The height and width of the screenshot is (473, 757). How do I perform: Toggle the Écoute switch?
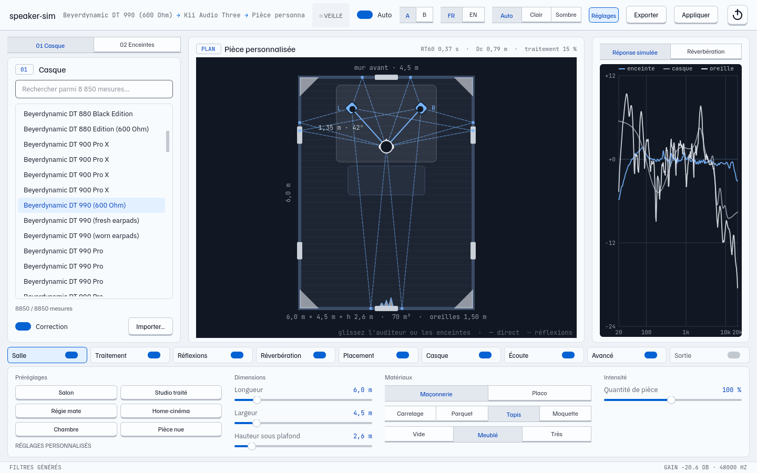click(x=568, y=355)
